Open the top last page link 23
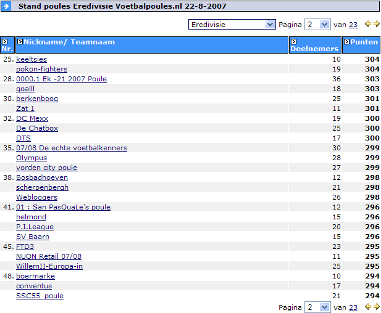This screenshot has width=381, height=313. (353, 25)
